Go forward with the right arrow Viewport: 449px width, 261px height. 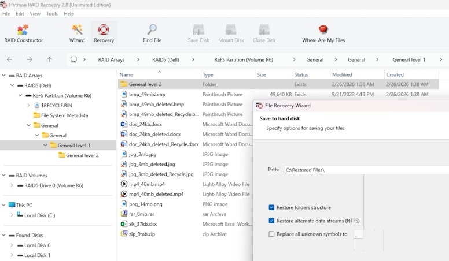click(29, 59)
